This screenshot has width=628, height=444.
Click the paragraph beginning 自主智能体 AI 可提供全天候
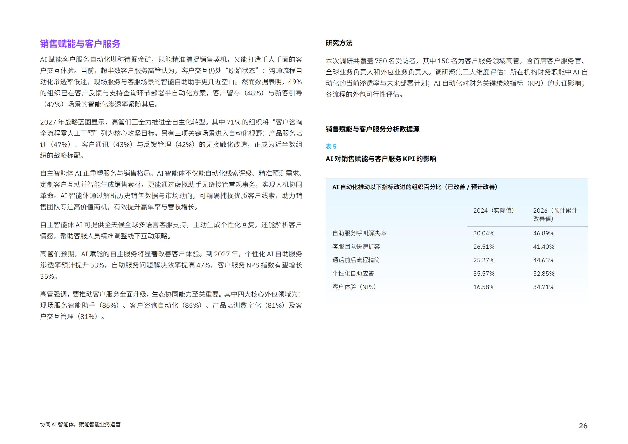tap(171, 231)
